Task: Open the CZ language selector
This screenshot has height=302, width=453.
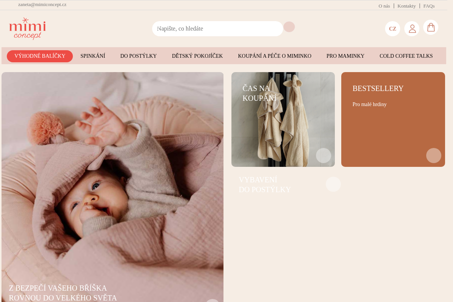Action: tap(393, 29)
